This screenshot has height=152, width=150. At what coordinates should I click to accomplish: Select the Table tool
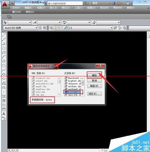tap(4, 109)
